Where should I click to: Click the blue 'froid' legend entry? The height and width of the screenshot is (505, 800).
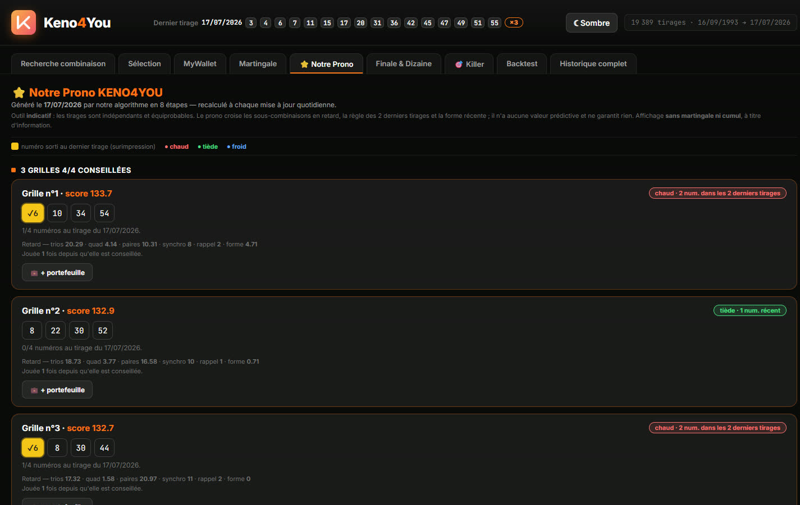coord(237,147)
